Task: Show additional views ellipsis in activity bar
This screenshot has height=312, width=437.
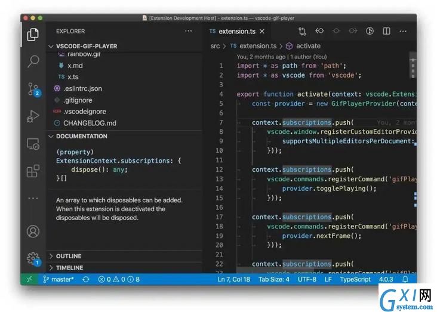Action: pyautogui.click(x=33, y=198)
